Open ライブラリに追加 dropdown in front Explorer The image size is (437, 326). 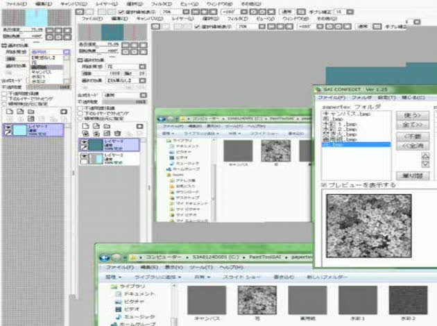click(157, 277)
